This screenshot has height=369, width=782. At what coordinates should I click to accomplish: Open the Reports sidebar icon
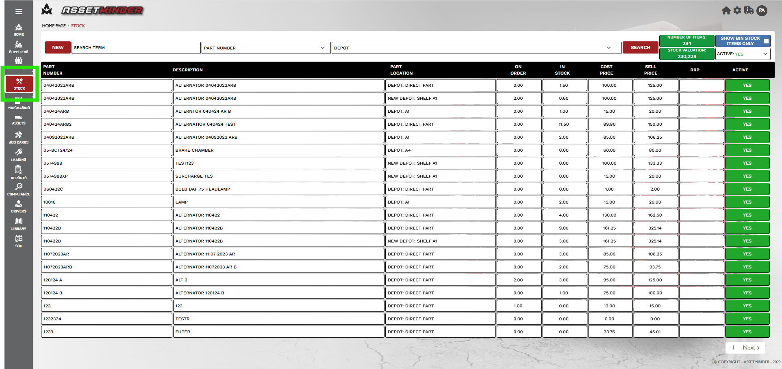tap(19, 172)
